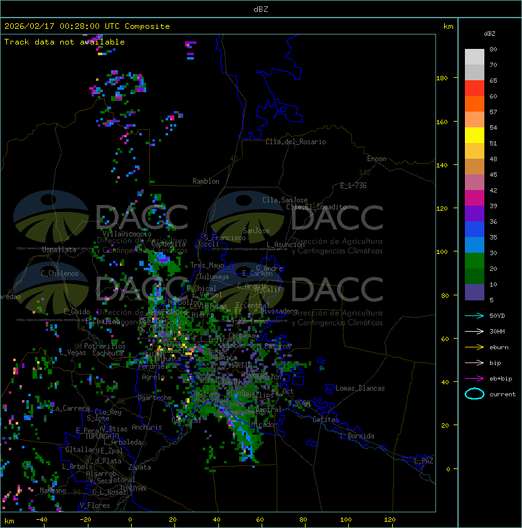Click the 'Capdevila' map label

pyautogui.click(x=169, y=244)
